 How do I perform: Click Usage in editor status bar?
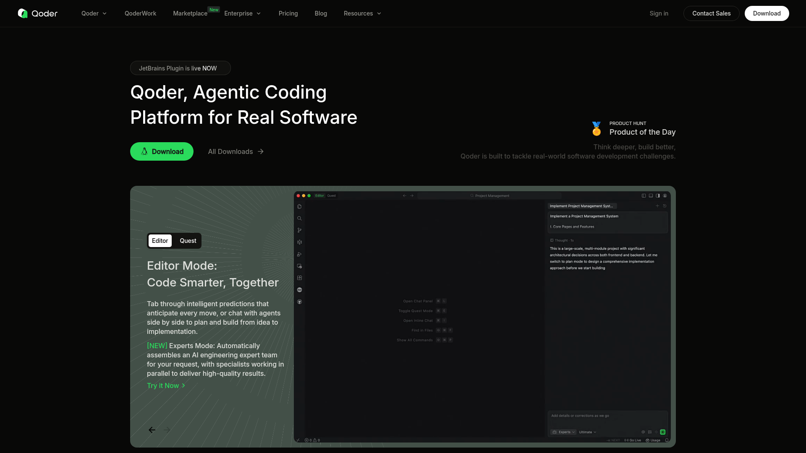[653, 440]
